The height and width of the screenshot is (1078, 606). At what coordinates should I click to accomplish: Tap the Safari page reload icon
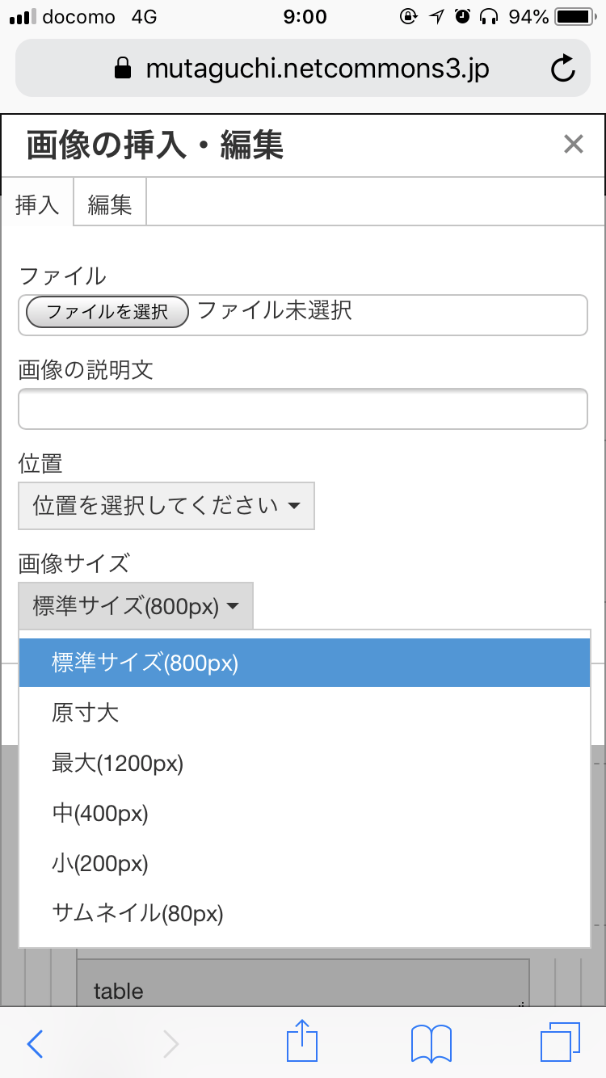click(563, 68)
